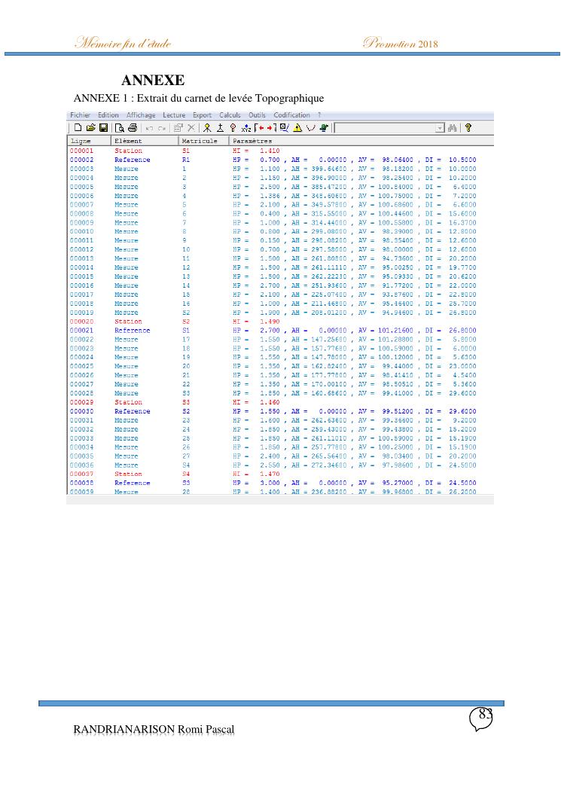Open the Fichier menu
The image size is (561, 793).
pos(79,115)
